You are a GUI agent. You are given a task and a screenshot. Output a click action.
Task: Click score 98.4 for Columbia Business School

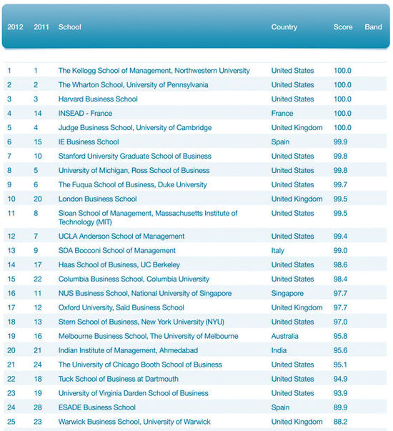[340, 279]
